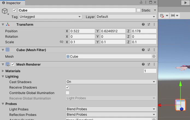Viewport: 190px width, 120px height.
Task: Open Mesh Renderer help reference
Action: coord(143,64)
